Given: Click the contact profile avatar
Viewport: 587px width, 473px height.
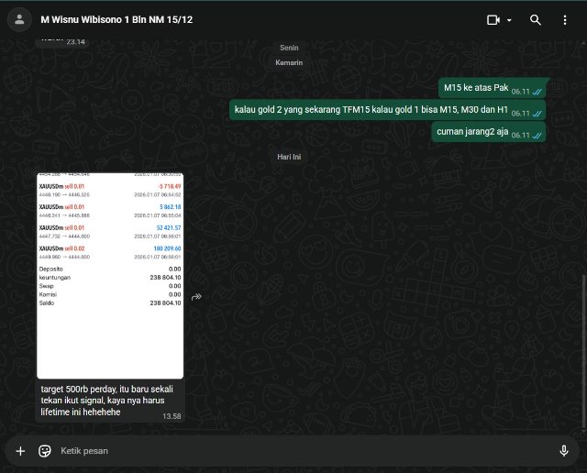Looking at the screenshot, I should pyautogui.click(x=19, y=20).
